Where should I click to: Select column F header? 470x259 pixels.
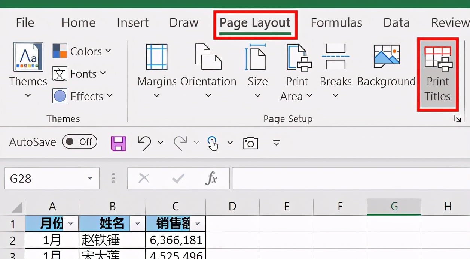340,206
